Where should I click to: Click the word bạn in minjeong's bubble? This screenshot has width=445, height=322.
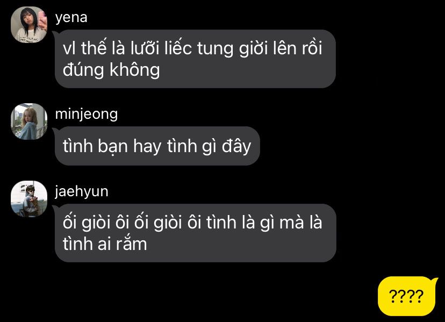[x=113, y=147]
